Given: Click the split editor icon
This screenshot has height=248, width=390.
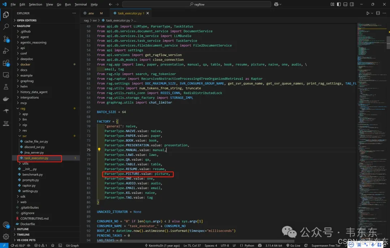Looking at the screenshot, I should pos(378,13).
